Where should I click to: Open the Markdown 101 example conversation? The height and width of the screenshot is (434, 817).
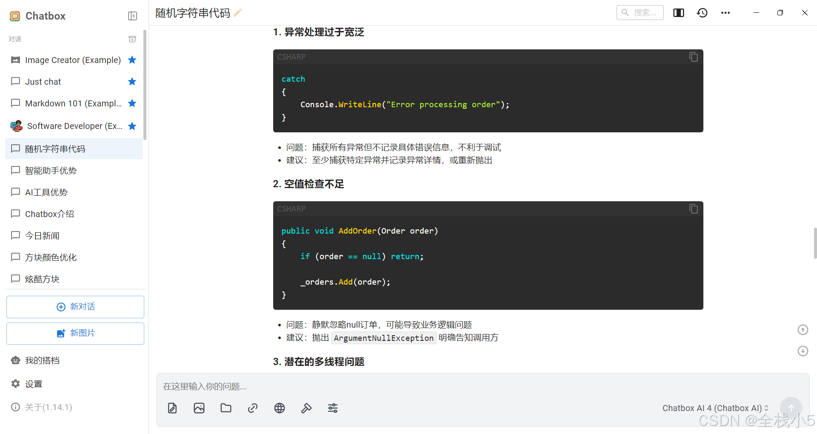(74, 103)
